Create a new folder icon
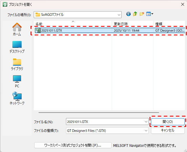The width and height of the screenshot is (187, 152). [141, 14]
